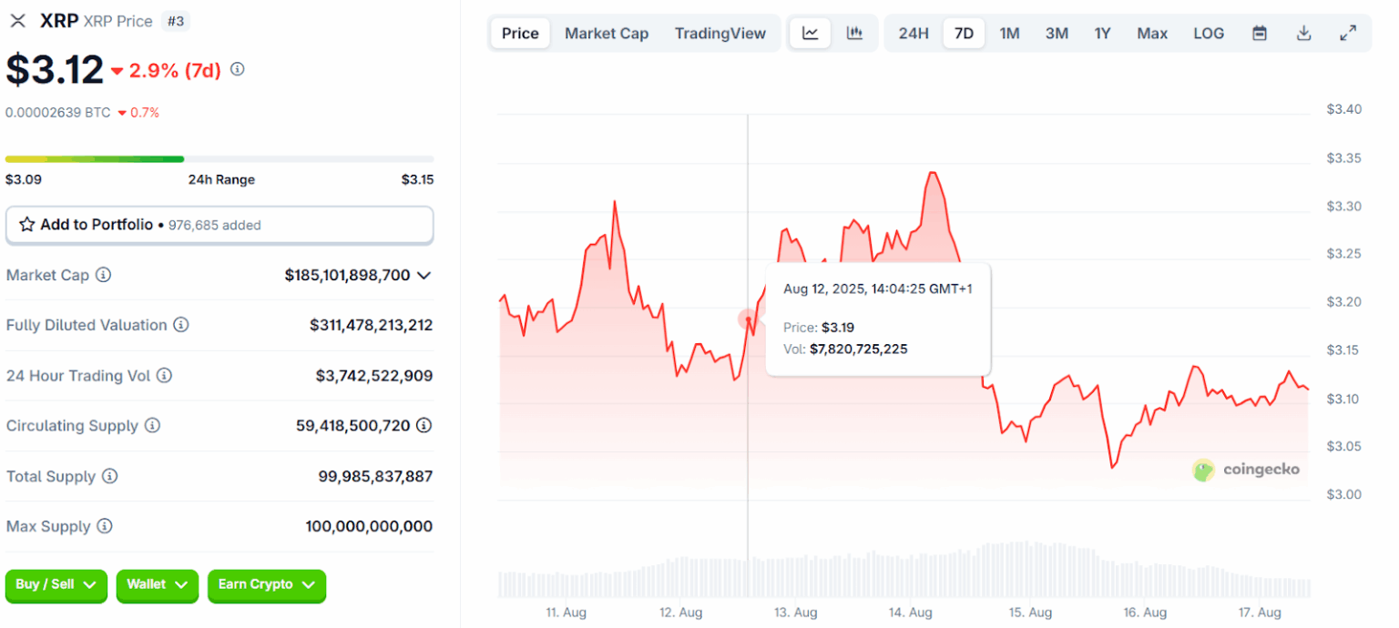Enable LOG scale on the chart
The height and width of the screenshot is (628, 1399).
[1209, 32]
